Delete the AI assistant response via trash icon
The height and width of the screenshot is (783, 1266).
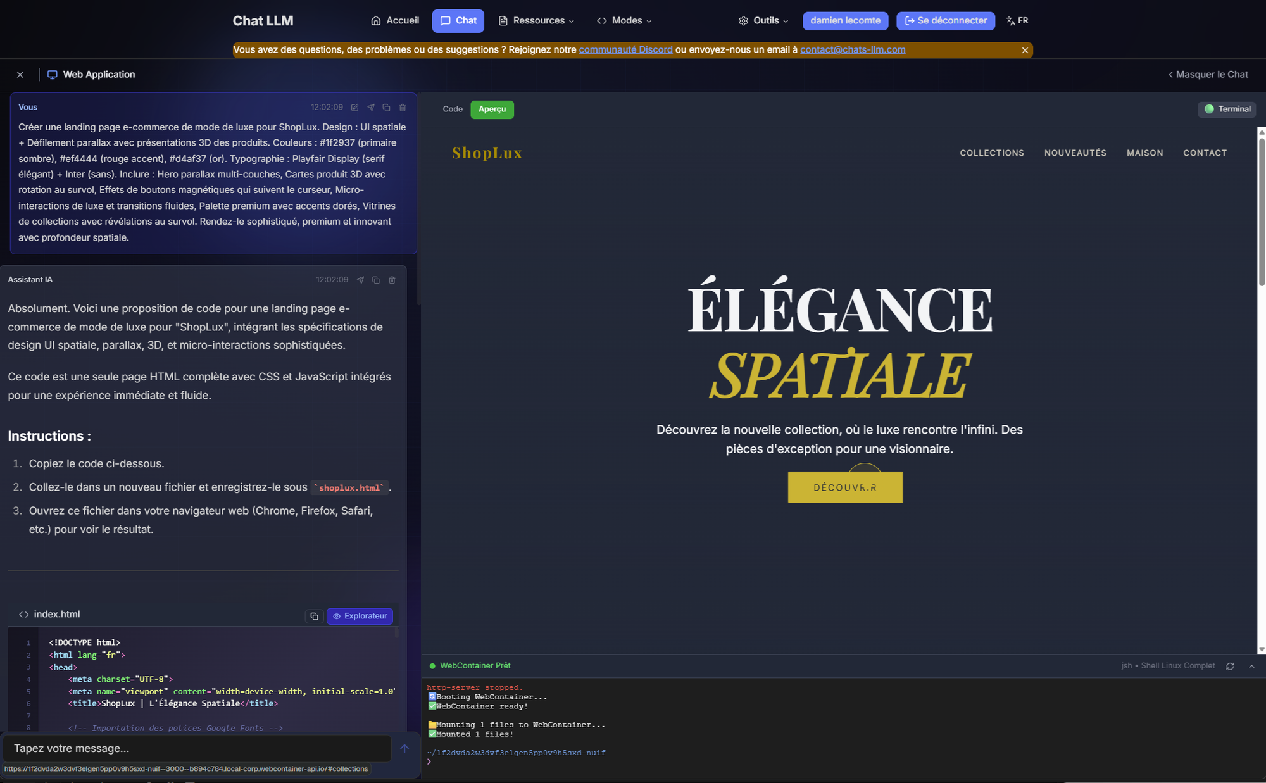pos(392,280)
